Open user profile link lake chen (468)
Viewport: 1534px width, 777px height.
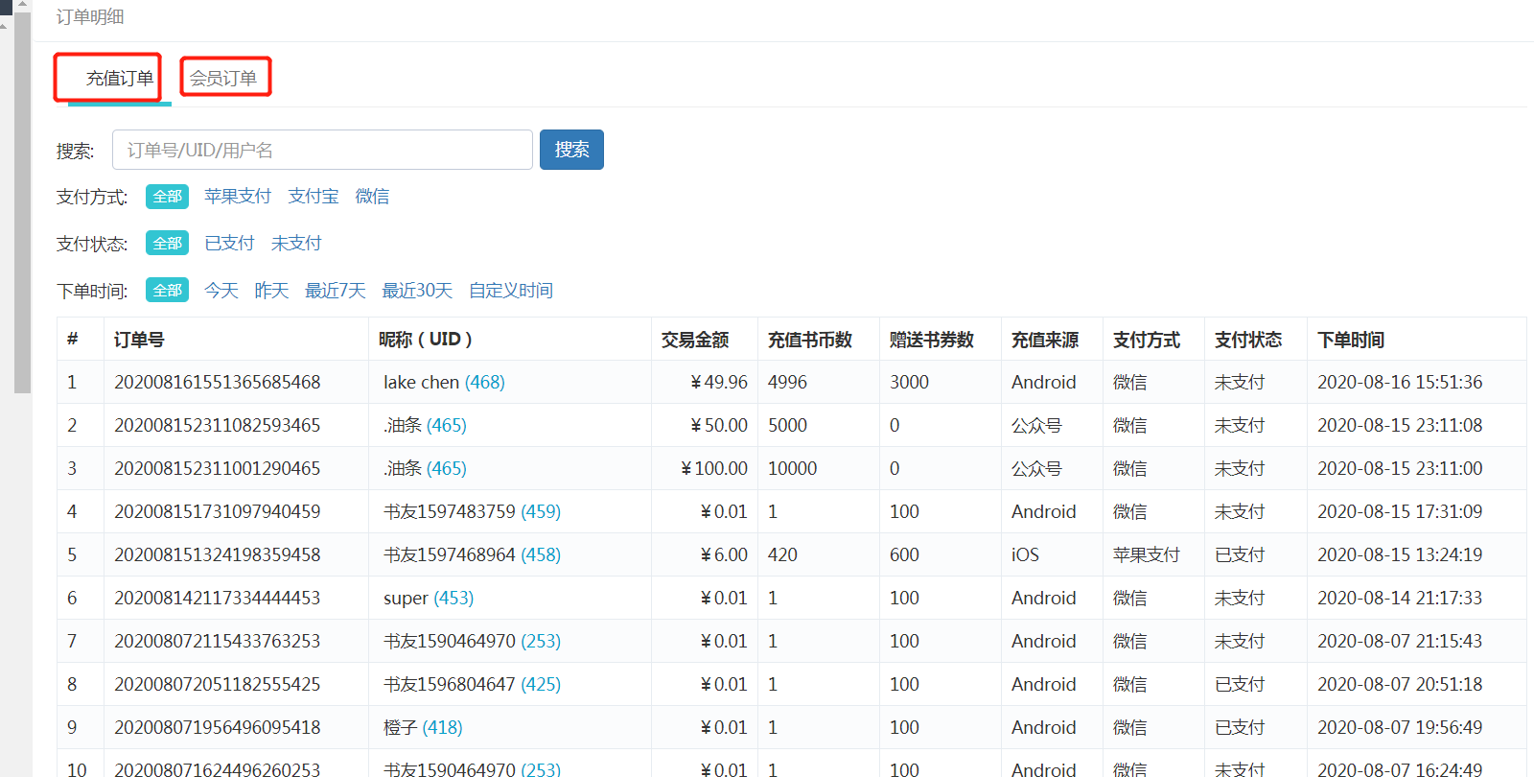(484, 383)
